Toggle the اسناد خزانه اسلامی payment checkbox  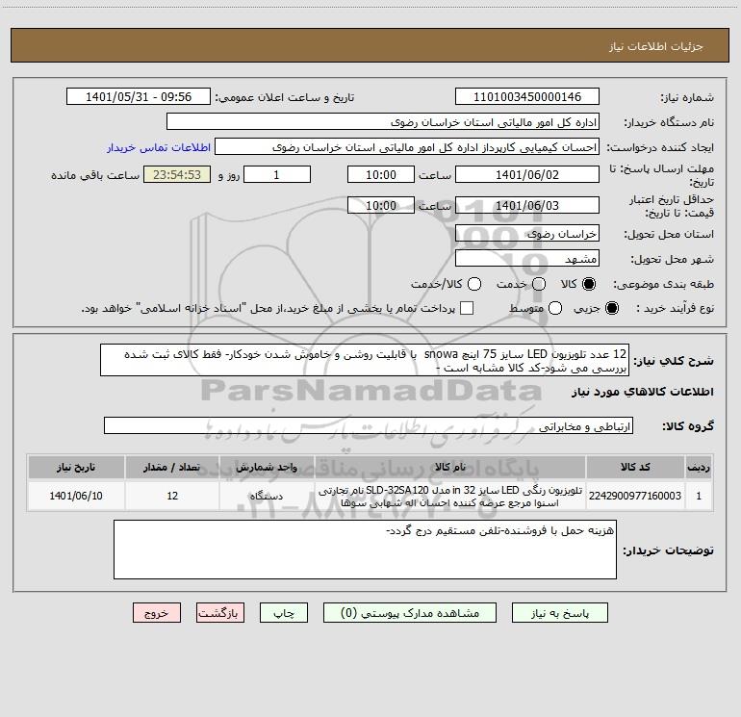467,308
